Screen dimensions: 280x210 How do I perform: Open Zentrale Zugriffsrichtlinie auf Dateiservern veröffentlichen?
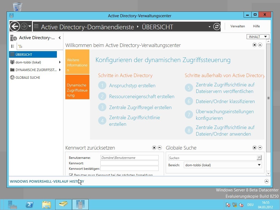click(225, 88)
